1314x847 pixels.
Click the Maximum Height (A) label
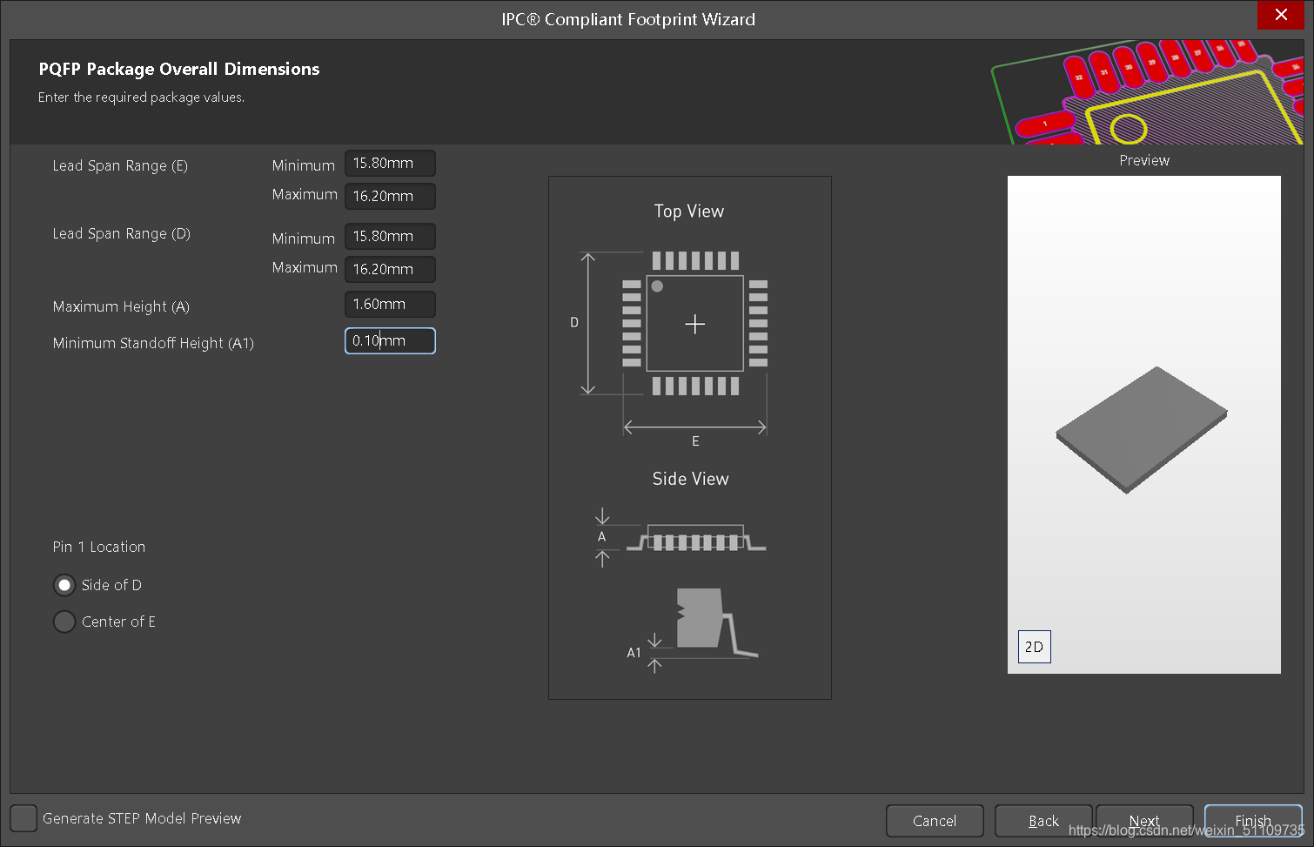(x=121, y=306)
